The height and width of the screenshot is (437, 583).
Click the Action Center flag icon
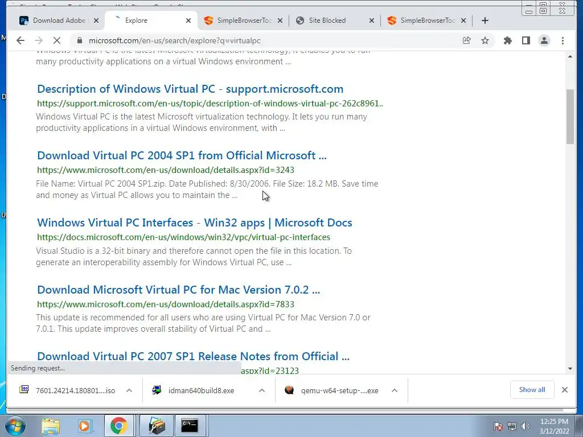coord(498,426)
